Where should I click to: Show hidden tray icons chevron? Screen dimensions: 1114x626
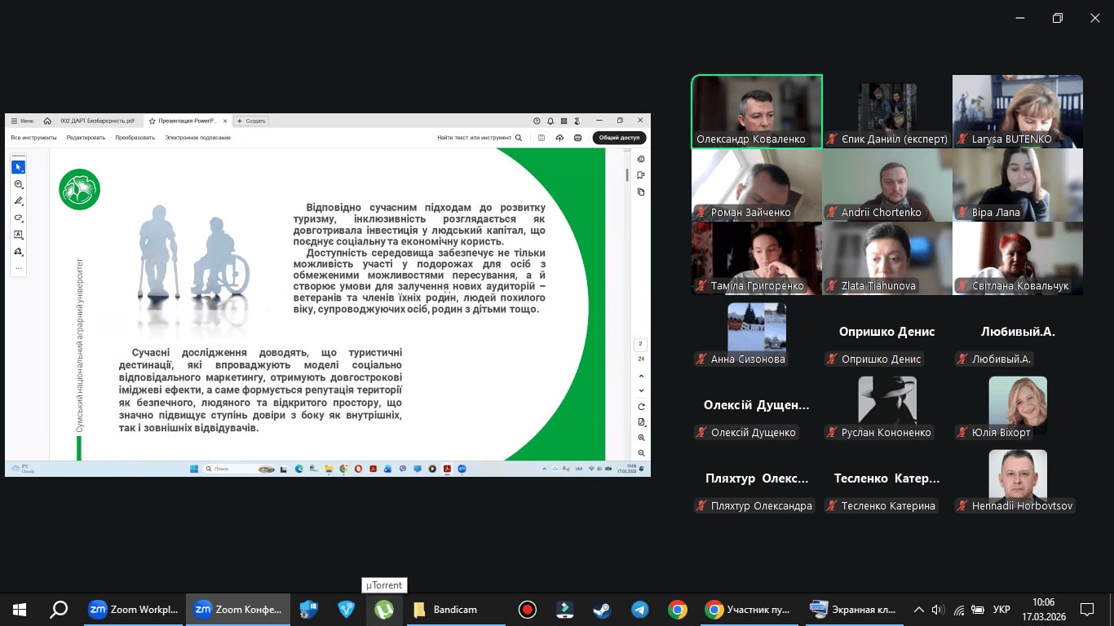(918, 610)
